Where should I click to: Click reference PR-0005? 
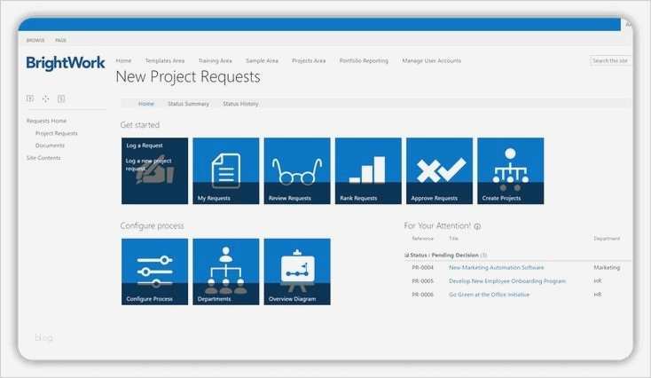[x=423, y=281]
